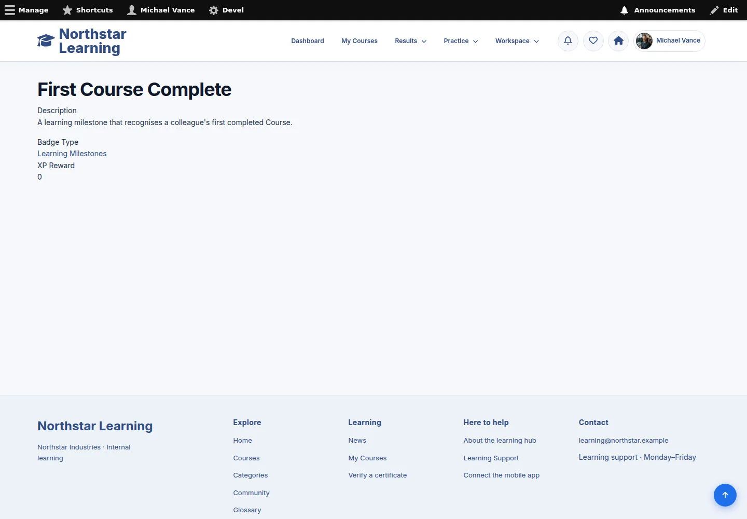Open the footer Categories link

click(x=251, y=475)
